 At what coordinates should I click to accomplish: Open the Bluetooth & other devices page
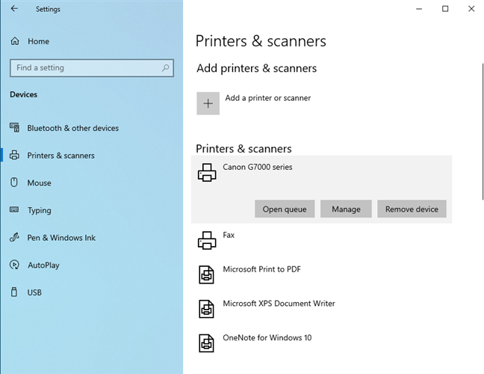click(73, 128)
